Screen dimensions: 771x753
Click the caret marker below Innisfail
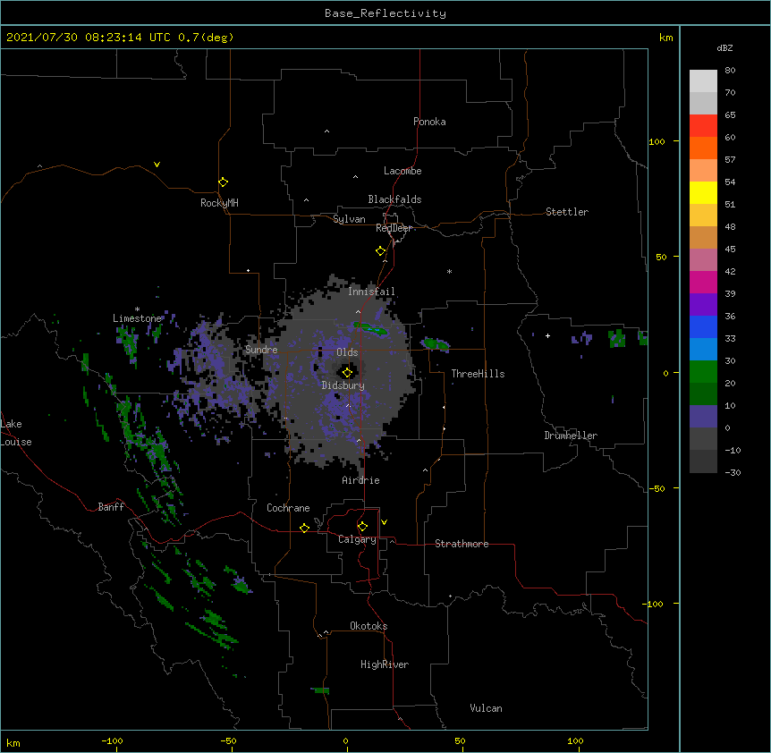pos(358,311)
